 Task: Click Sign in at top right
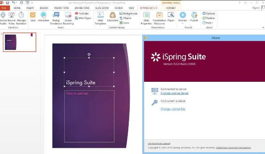256,8
